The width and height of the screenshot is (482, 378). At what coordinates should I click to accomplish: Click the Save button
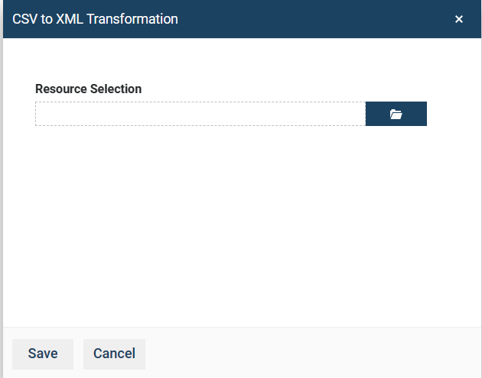coord(43,354)
